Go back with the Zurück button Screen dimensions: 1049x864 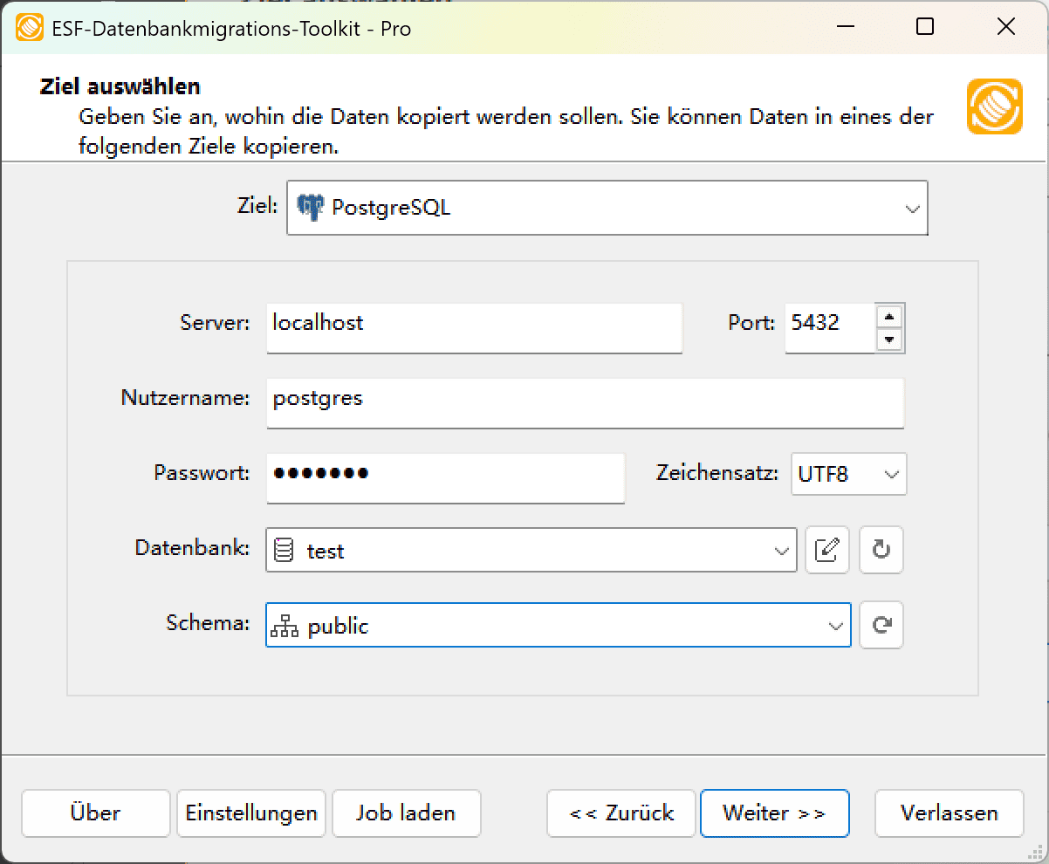620,813
